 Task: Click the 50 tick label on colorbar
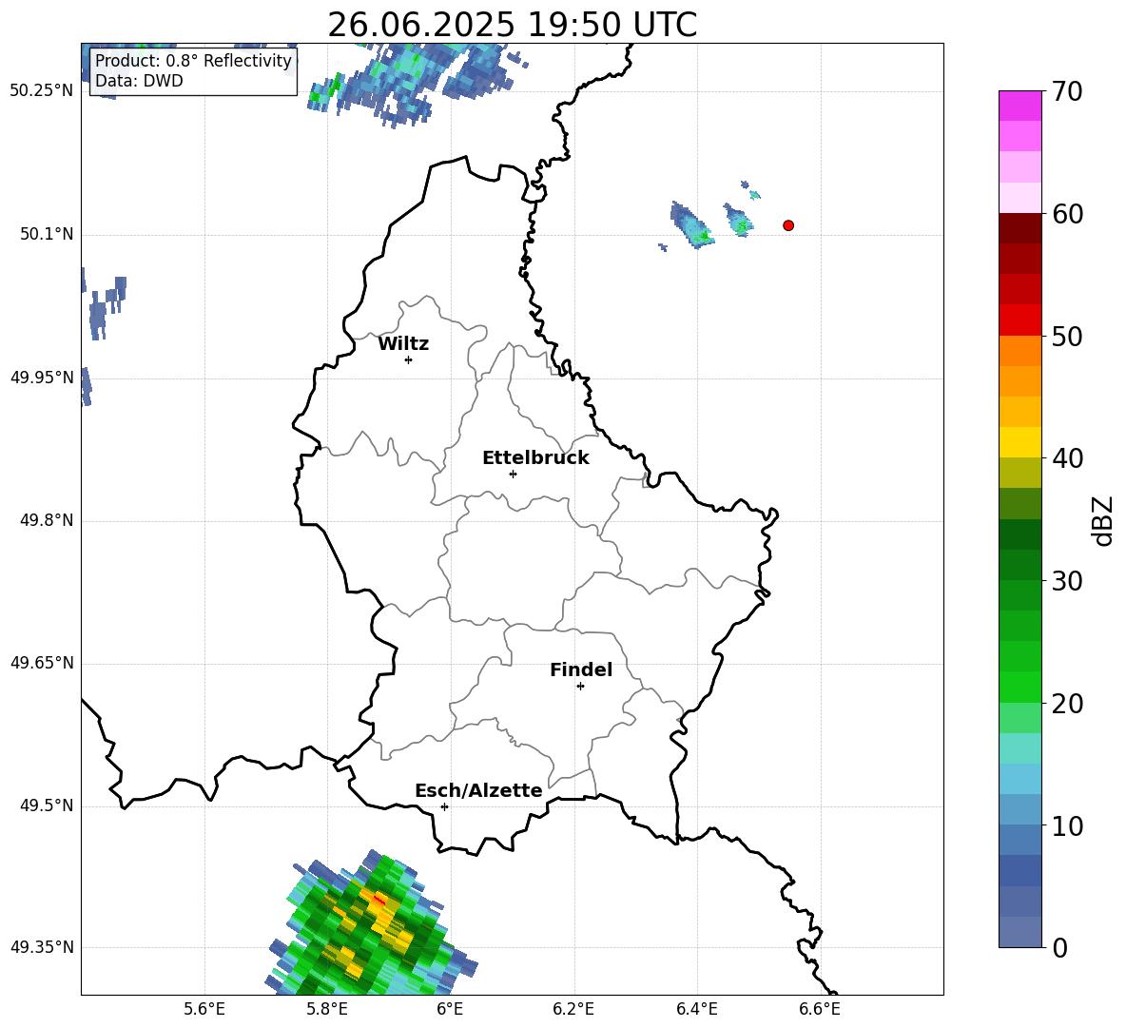click(x=1067, y=337)
